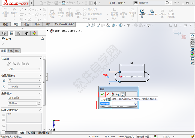This screenshot has width=195, height=138.
Task: Click the help icon in 尺寸 panel
Action: (x=42, y=39)
